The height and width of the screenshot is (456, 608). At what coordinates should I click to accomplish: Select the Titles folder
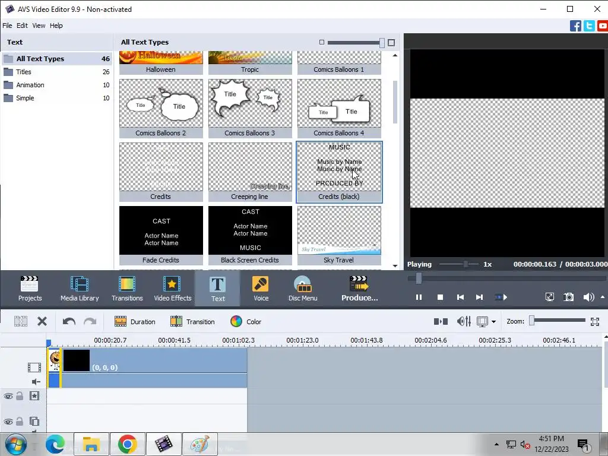[x=56, y=72]
